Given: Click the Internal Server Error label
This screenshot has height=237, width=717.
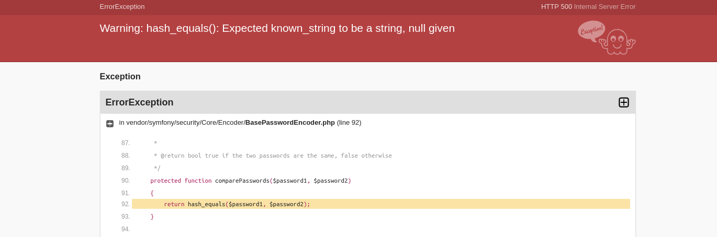Looking at the screenshot, I should [604, 7].
